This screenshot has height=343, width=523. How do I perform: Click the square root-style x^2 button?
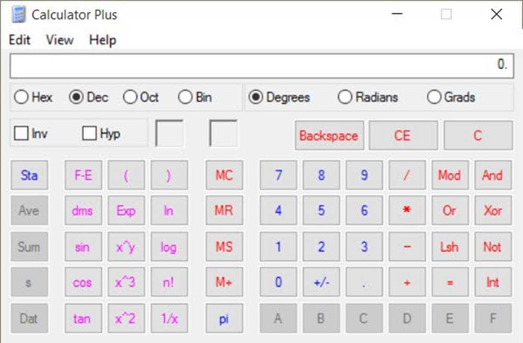coord(126,318)
